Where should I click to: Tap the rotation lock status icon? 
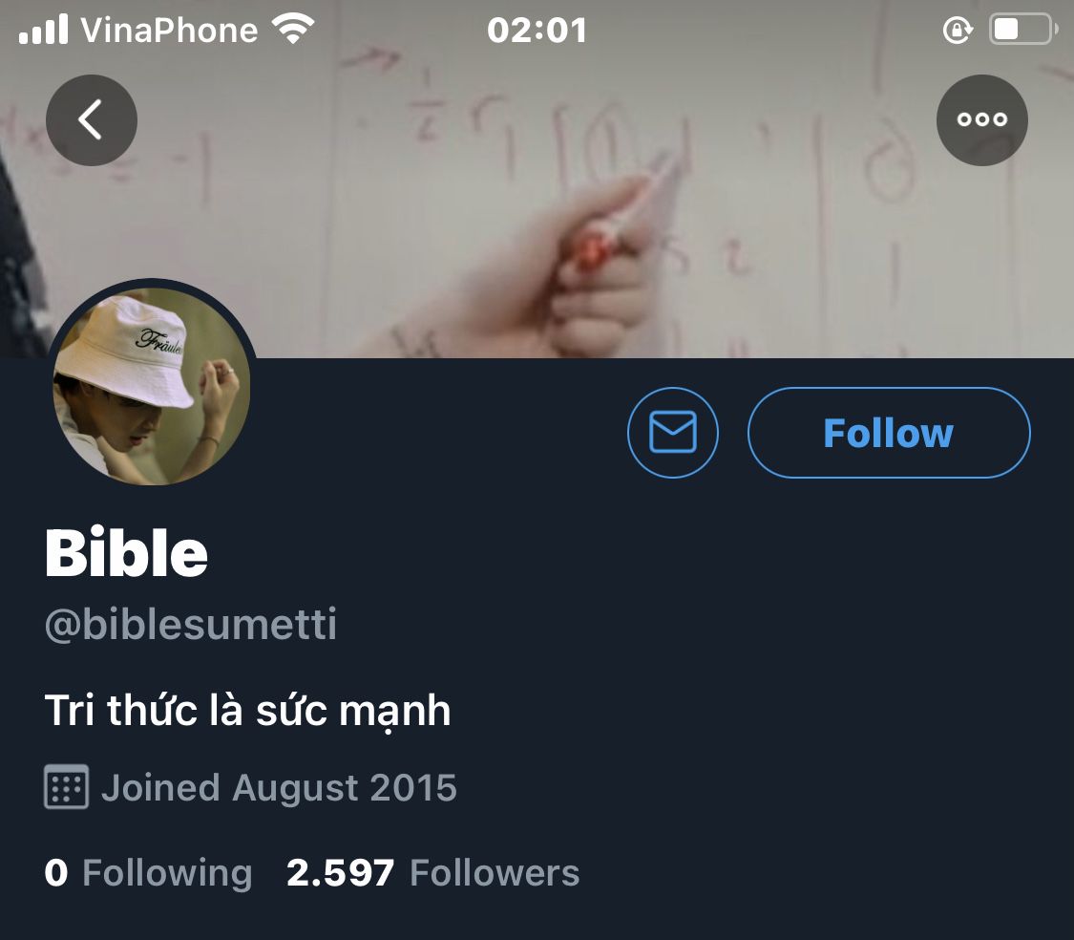click(956, 31)
